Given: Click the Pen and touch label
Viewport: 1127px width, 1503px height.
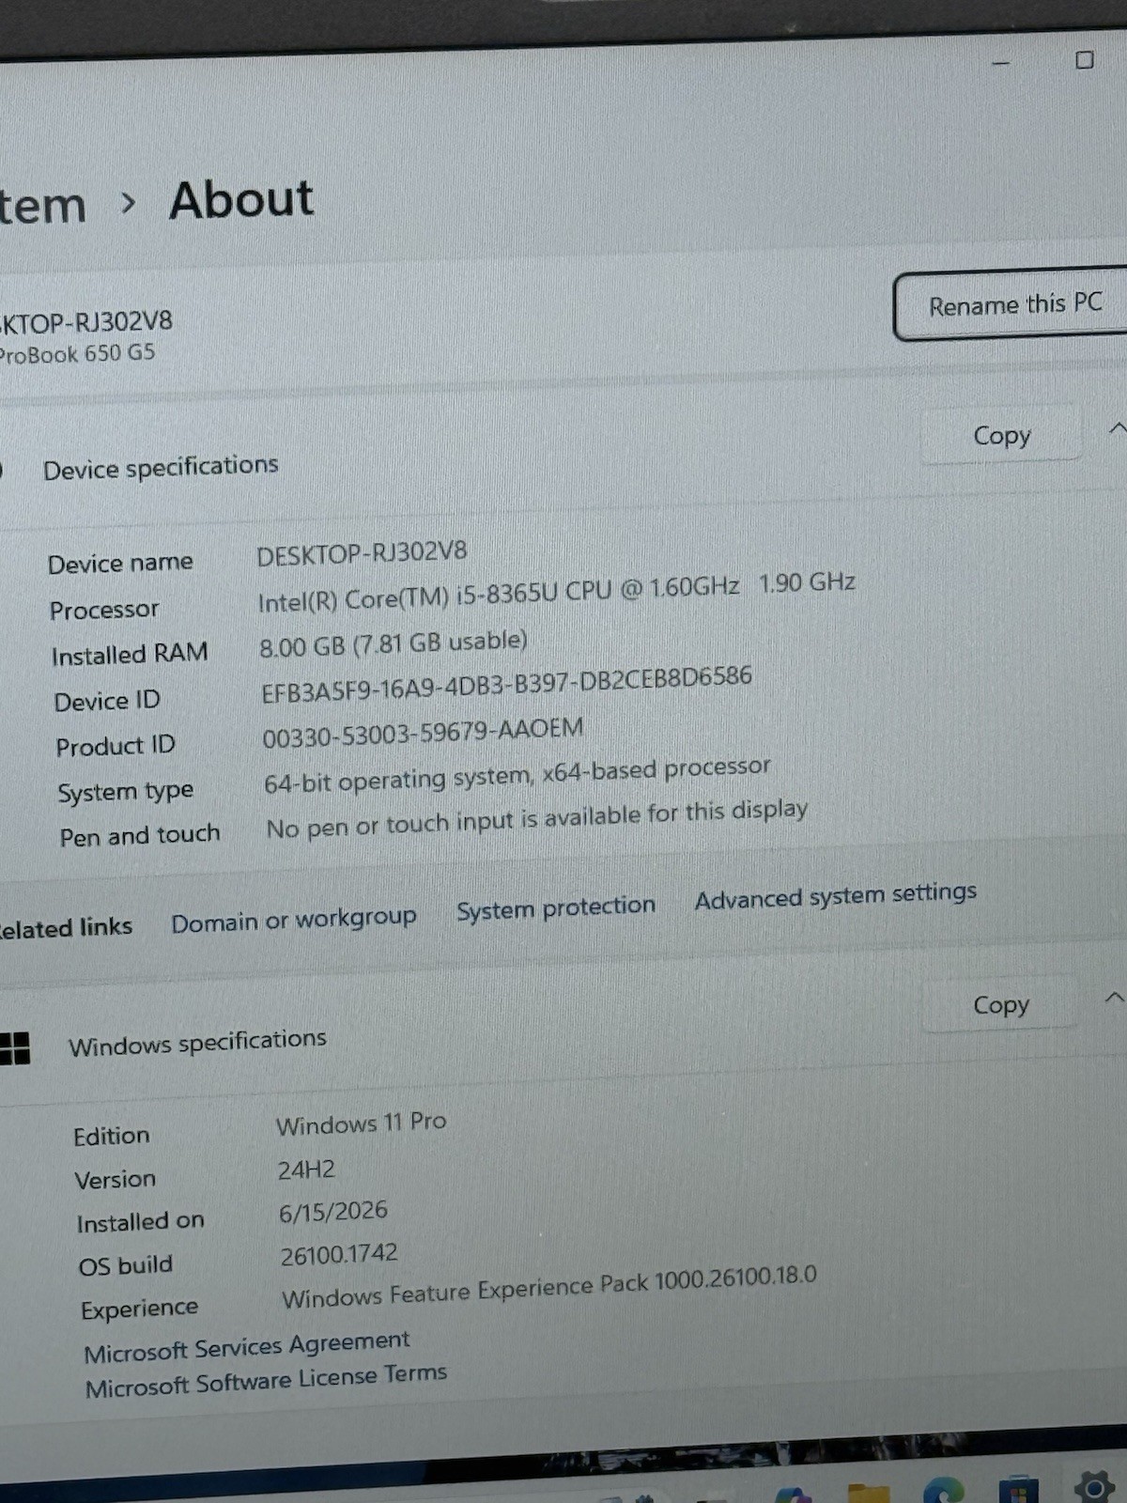Looking at the screenshot, I should [140, 834].
